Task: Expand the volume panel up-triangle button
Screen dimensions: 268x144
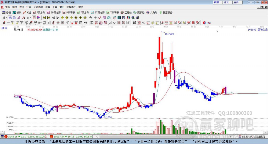Action: tap(2, 133)
